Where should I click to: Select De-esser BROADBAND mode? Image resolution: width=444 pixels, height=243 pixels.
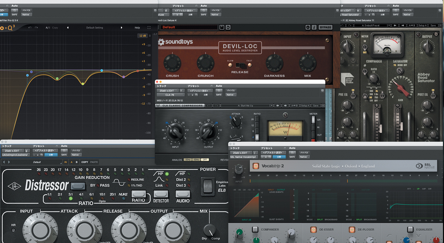tap(331, 220)
